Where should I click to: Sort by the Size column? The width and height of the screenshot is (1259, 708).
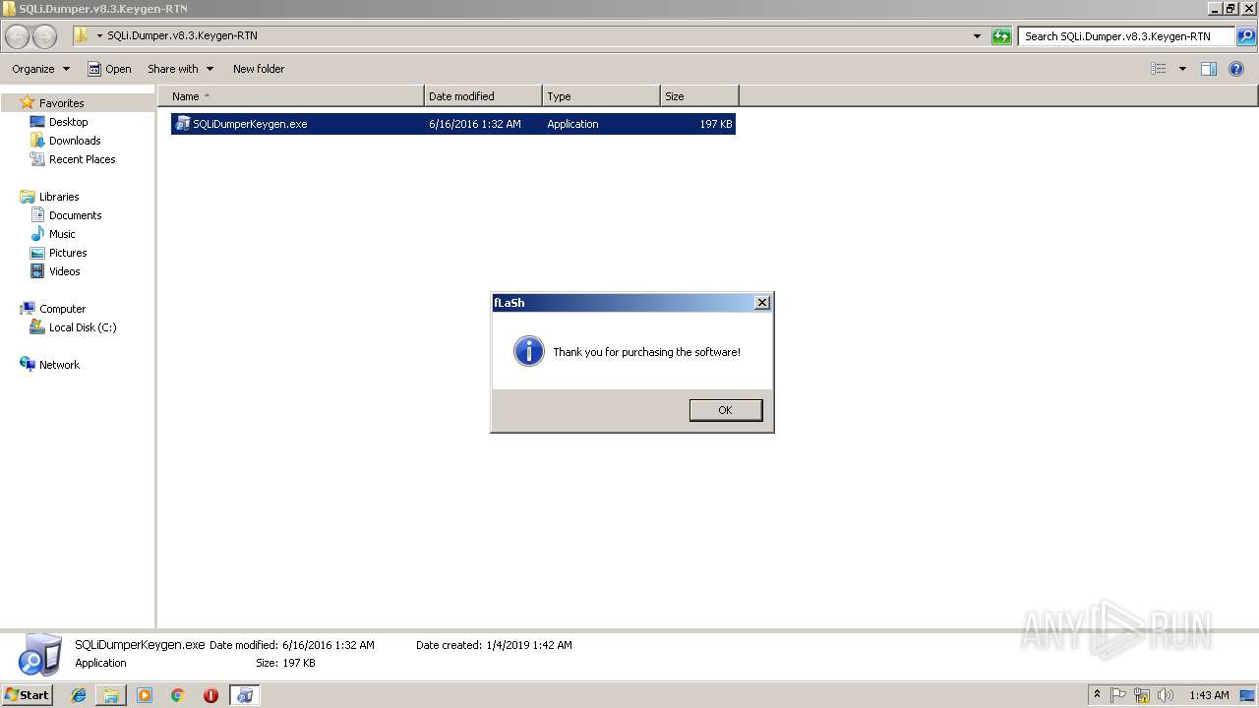click(x=699, y=96)
